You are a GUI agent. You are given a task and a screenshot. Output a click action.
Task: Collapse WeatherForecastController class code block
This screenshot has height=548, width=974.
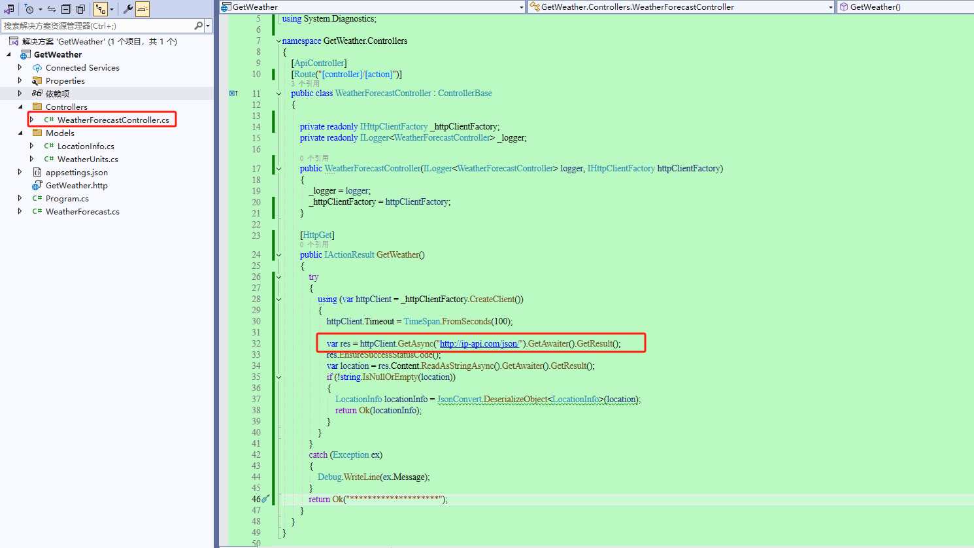[x=278, y=94]
